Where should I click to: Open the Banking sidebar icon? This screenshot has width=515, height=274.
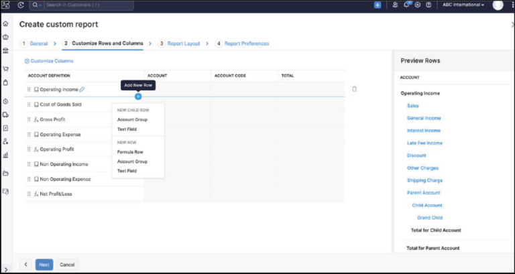pos(5,50)
